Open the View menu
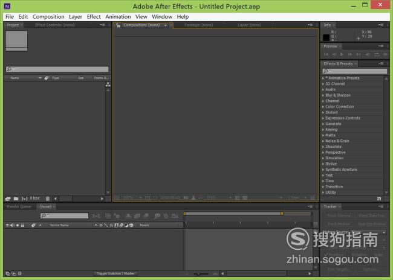Viewport: 393px width, 280px height. 141,17
